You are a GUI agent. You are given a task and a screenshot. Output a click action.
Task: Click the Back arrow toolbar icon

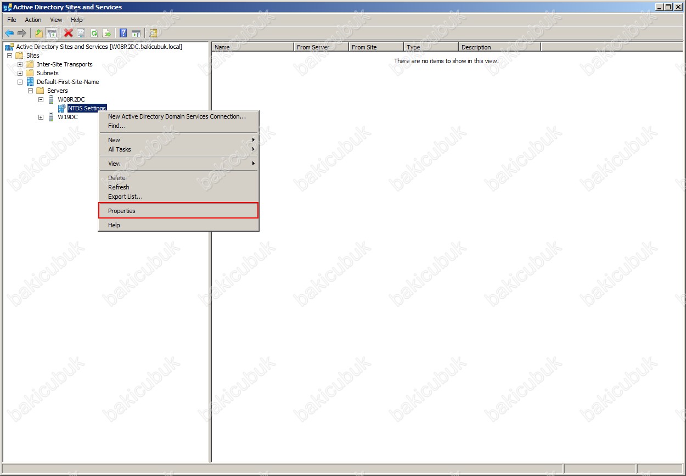tap(9, 33)
